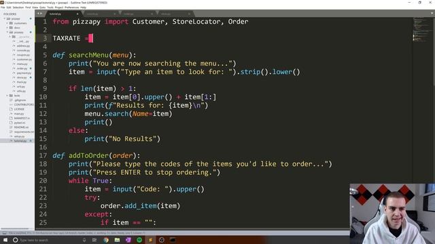The height and width of the screenshot is (244, 435).
Task: Open CONTRIBUTORS file in the sidebar
Action: tap(24, 104)
